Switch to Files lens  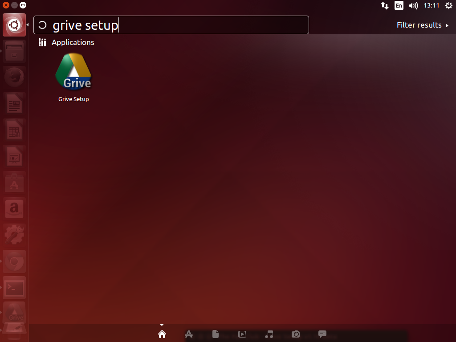[216, 334]
